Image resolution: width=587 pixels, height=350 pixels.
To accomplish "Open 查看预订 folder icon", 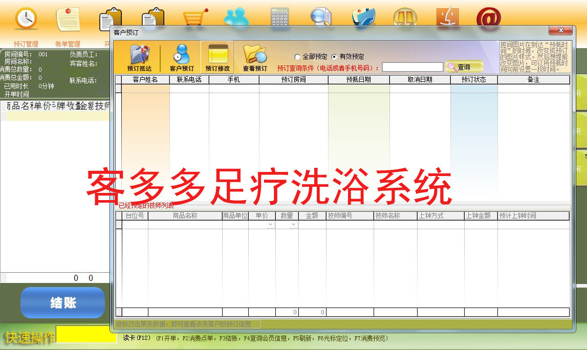I will tap(255, 58).
